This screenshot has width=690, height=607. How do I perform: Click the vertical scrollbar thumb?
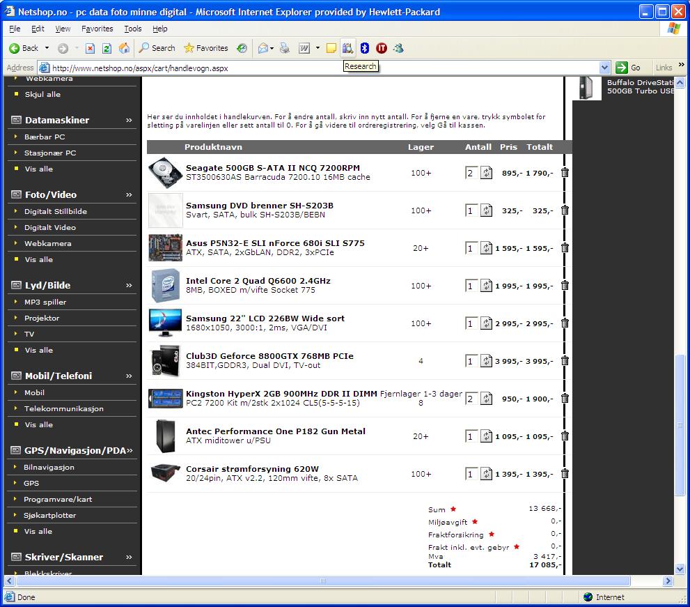680,425
